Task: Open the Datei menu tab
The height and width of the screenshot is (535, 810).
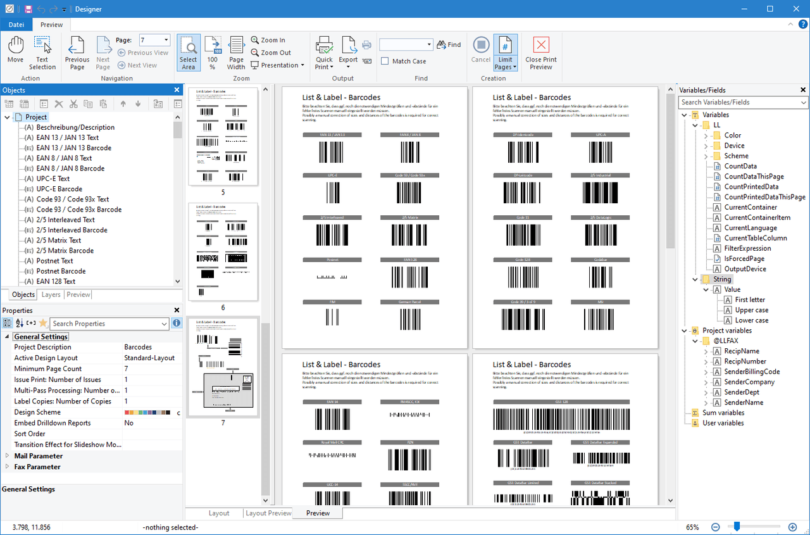Action: pyautogui.click(x=16, y=25)
